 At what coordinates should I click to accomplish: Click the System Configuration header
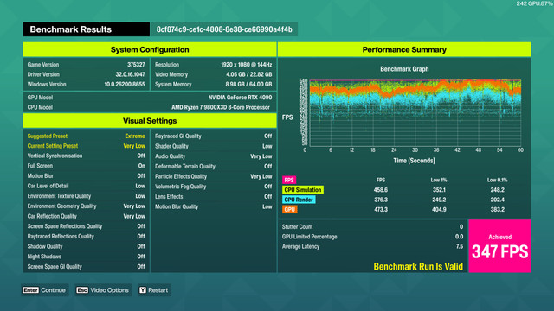click(150, 50)
